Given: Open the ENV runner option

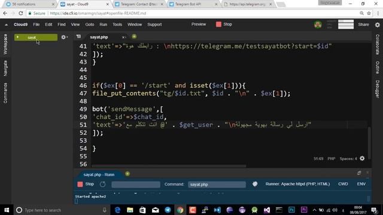Looking at the screenshot, I should coord(361,184).
